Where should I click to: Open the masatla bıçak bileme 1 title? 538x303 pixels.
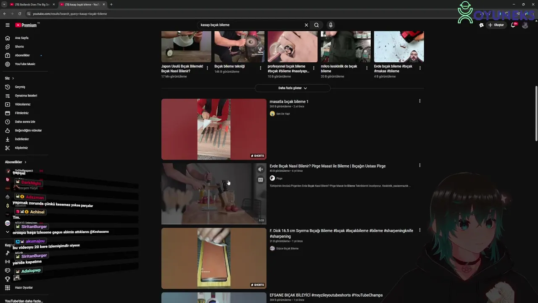click(289, 101)
